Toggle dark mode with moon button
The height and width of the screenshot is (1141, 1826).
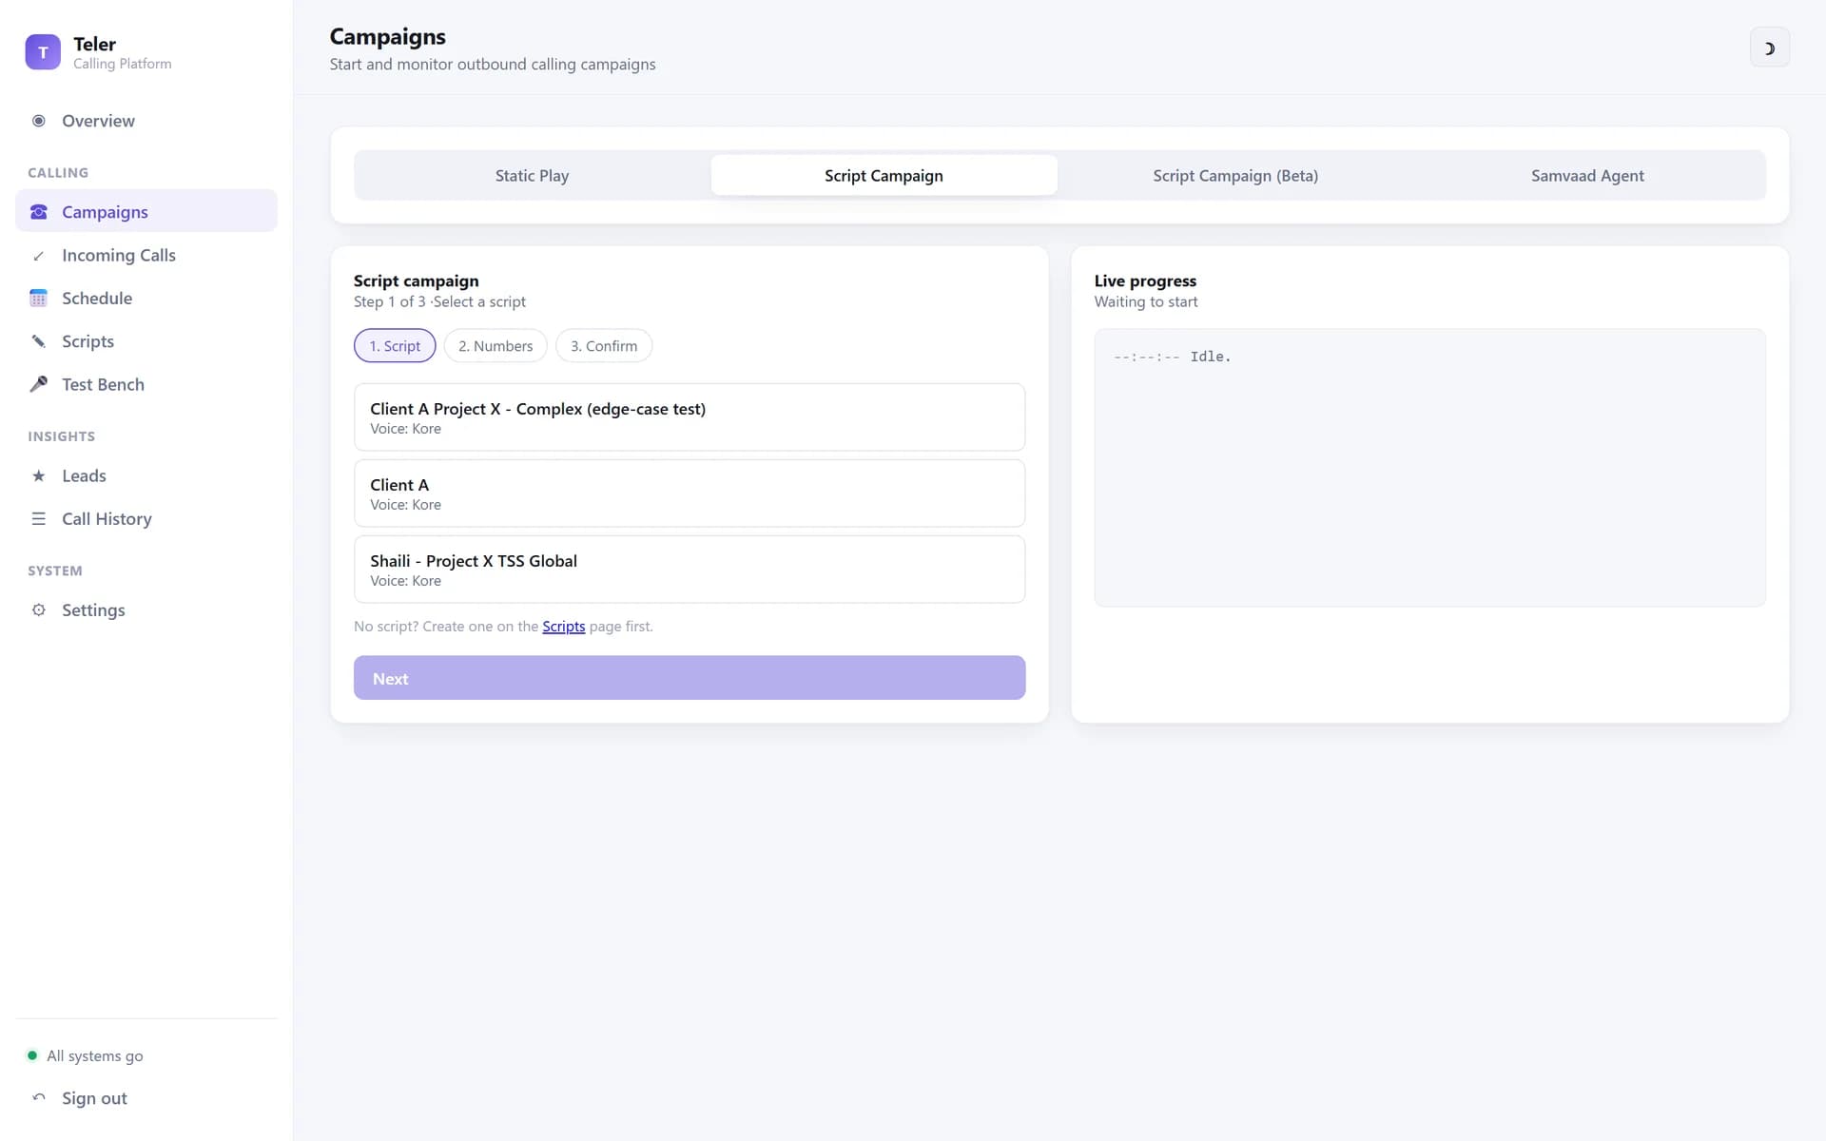coord(1769,48)
